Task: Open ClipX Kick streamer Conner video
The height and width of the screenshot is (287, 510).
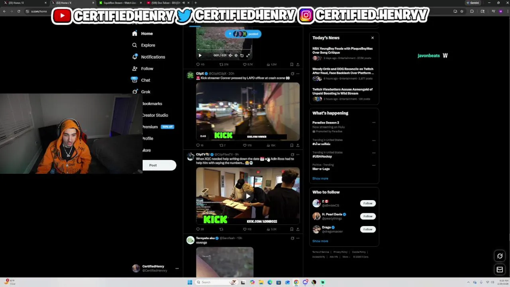Action: click(x=248, y=111)
